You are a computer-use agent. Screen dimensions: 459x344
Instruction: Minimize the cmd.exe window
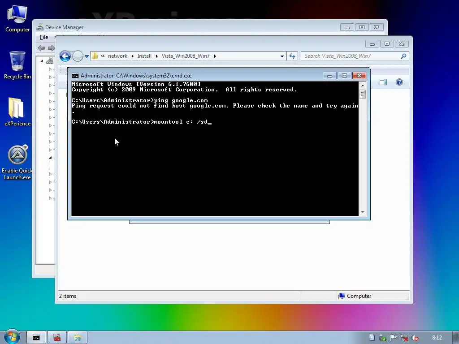pos(329,76)
